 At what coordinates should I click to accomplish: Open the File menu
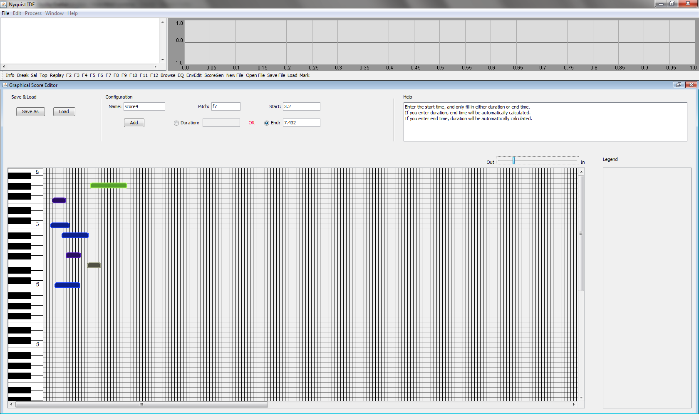[x=5, y=13]
